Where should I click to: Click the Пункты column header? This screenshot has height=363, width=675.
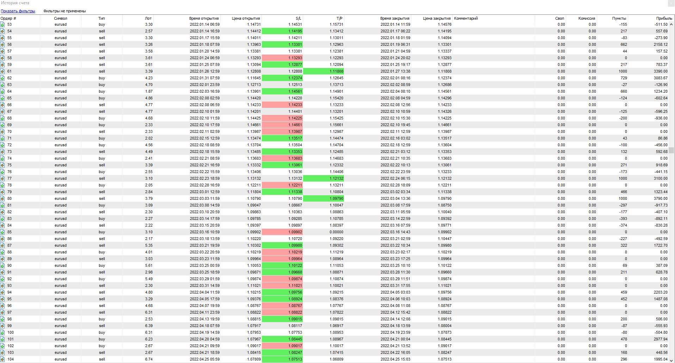[619, 18]
